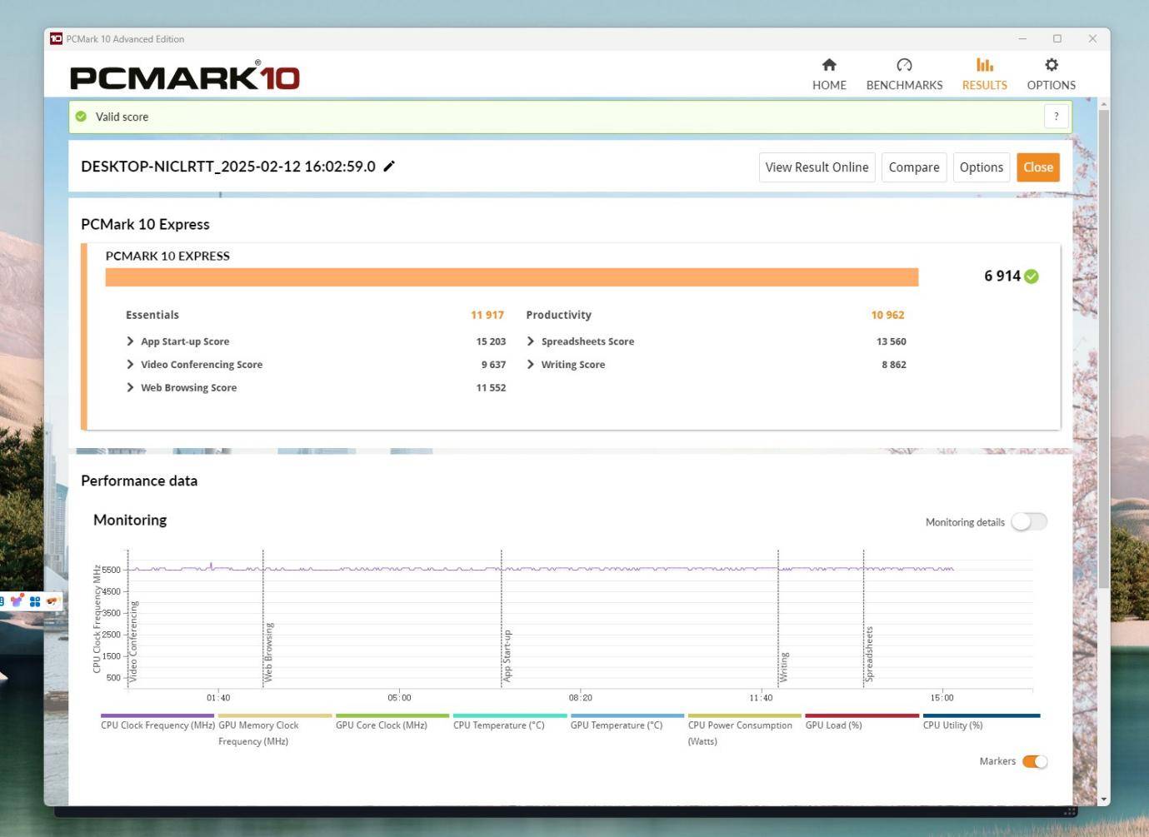Click the pencil icon to rename result
The image size is (1149, 837).
click(389, 167)
